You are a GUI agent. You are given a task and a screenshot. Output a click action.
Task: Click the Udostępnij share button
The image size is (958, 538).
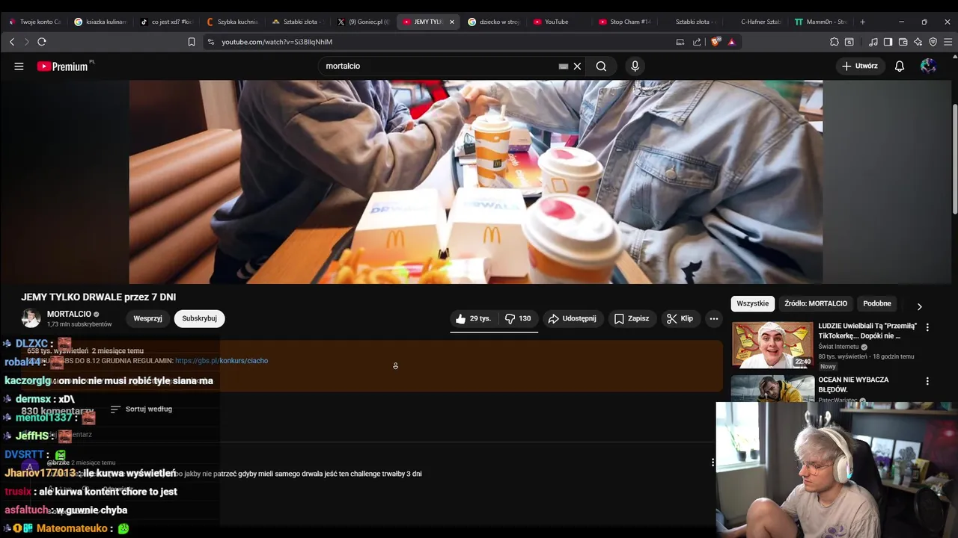573,318
